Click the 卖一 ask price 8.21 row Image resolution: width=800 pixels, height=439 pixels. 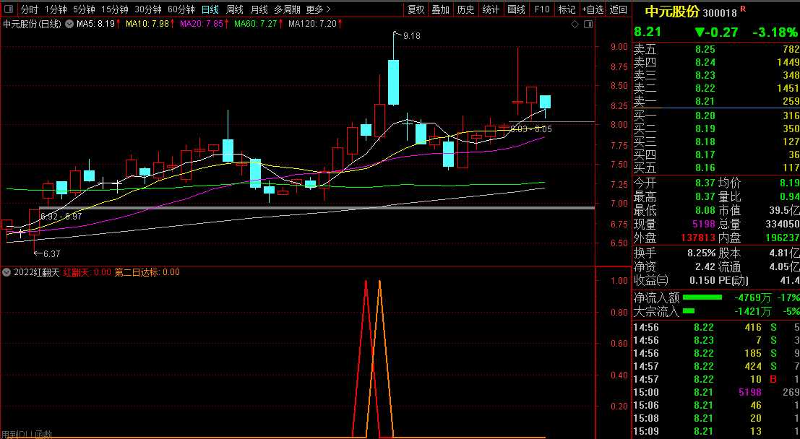click(715, 102)
